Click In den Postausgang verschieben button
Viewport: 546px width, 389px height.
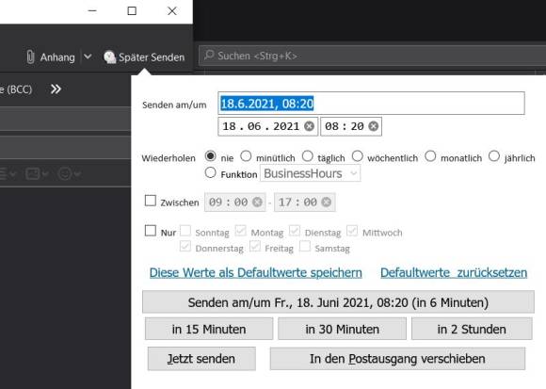397,359
